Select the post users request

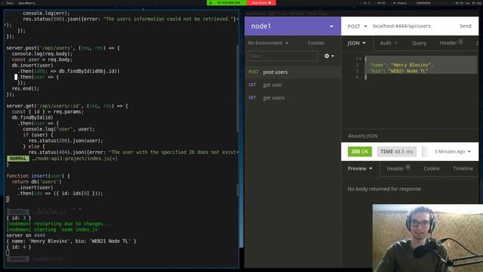pos(293,72)
